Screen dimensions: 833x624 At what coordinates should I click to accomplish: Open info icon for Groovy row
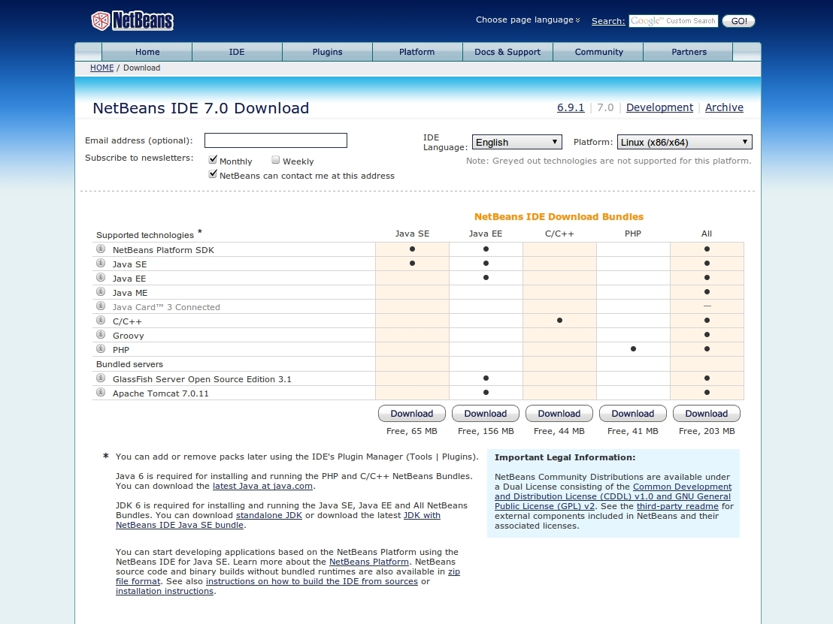point(101,334)
